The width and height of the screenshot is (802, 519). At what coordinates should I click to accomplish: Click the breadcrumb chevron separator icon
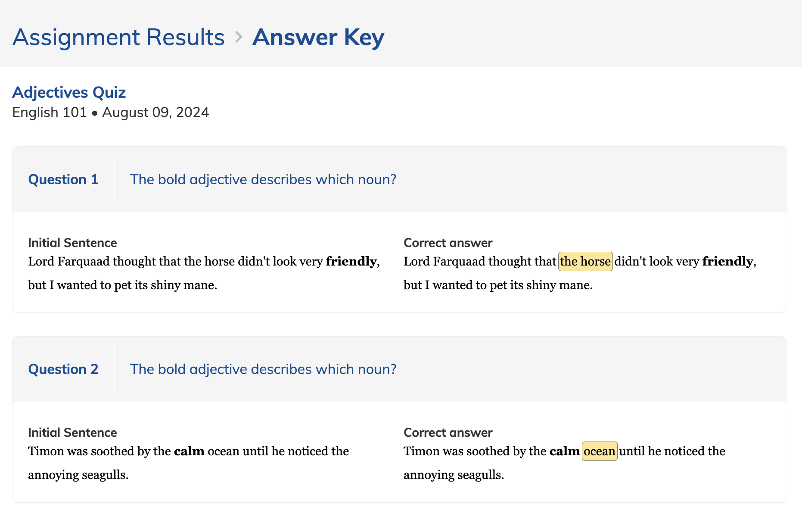[239, 37]
